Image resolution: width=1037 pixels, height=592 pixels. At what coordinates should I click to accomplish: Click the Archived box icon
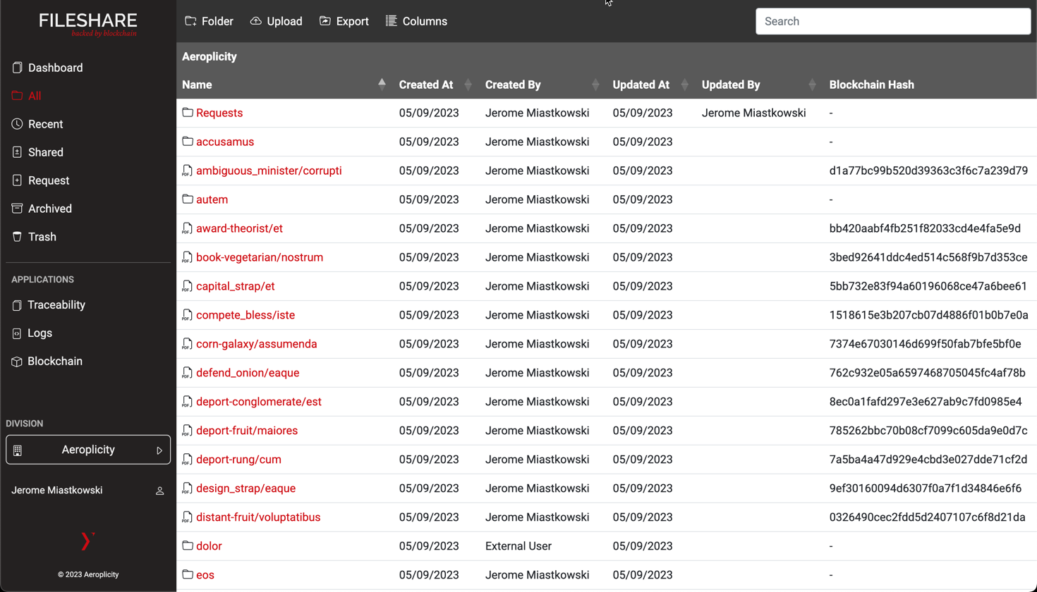(x=17, y=209)
